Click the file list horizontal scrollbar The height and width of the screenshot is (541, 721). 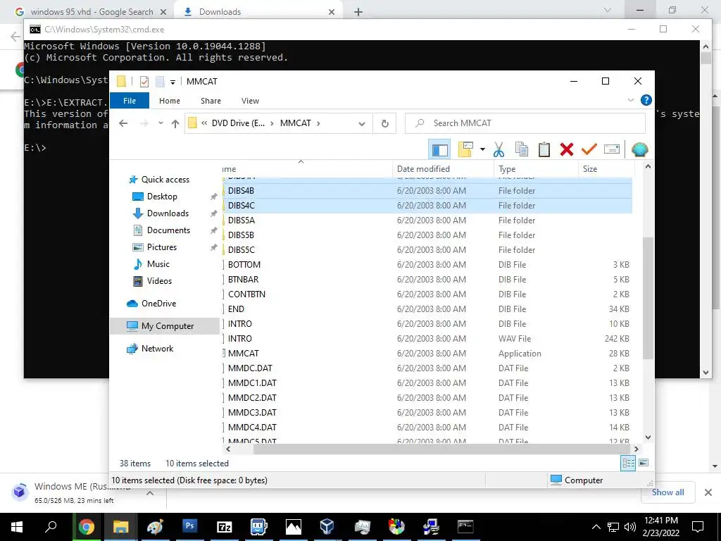(x=441, y=449)
